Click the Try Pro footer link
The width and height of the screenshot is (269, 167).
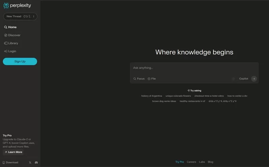pyautogui.click(x=180, y=162)
